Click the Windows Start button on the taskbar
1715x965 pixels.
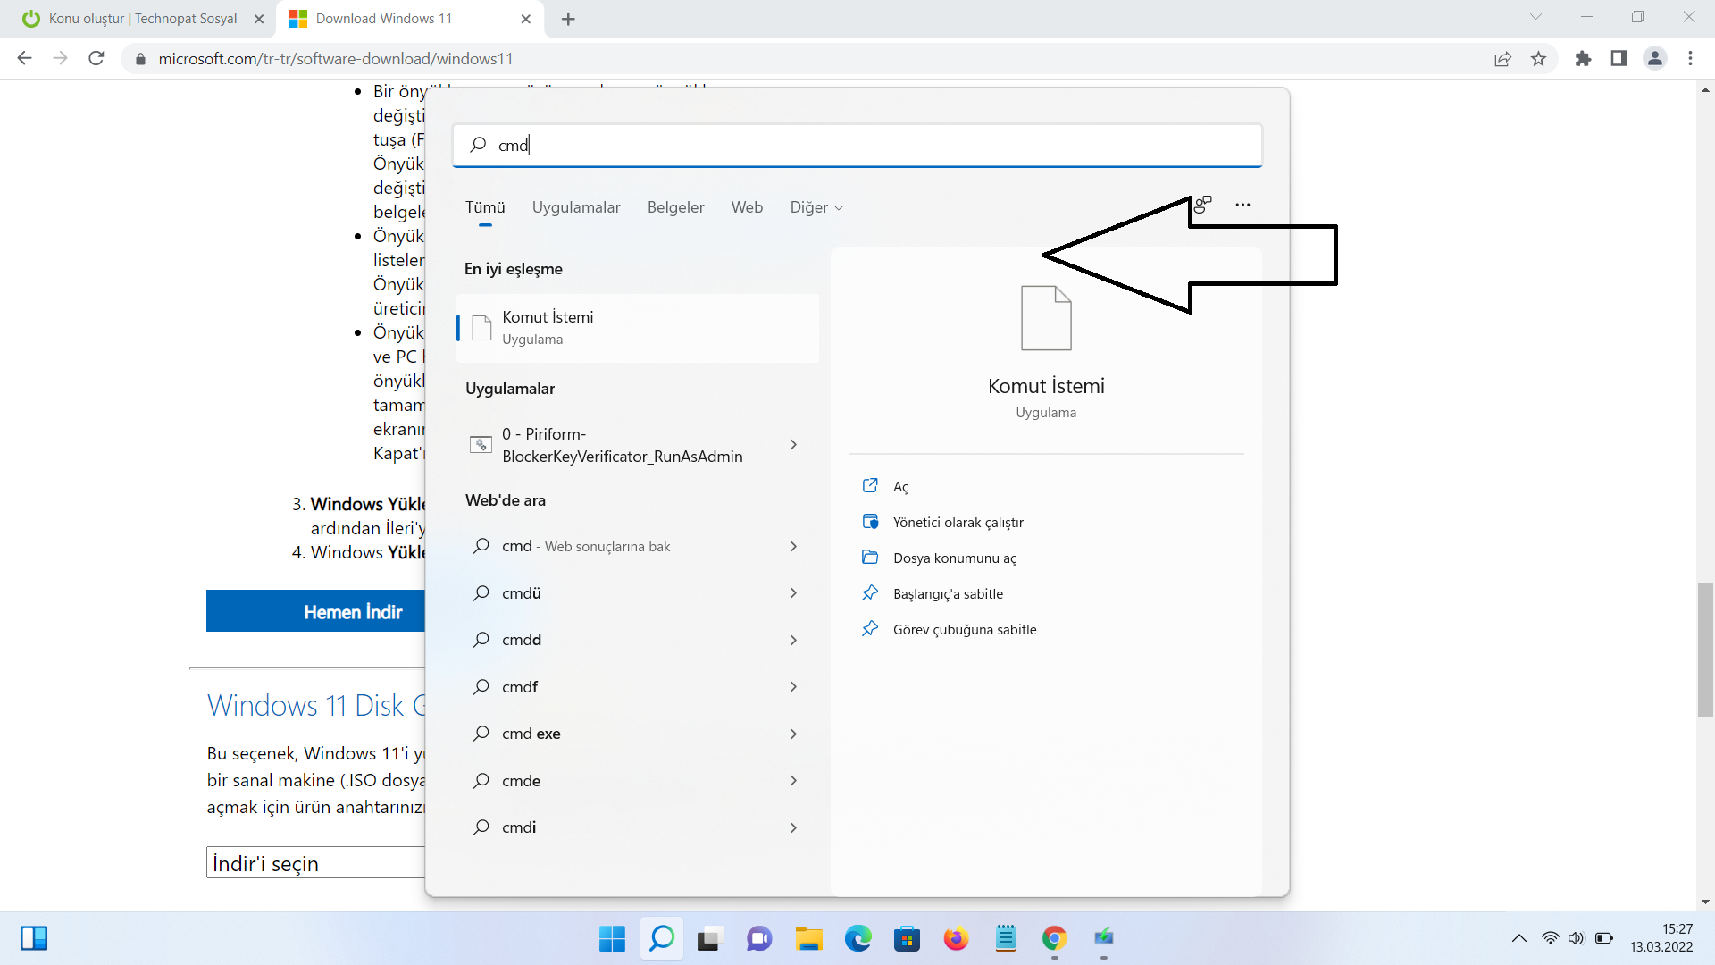pyautogui.click(x=612, y=938)
